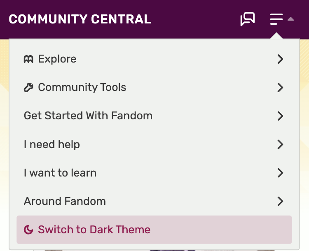309x251 pixels.
Task: Open Get Started With Fandom menu
Action: [88, 116]
